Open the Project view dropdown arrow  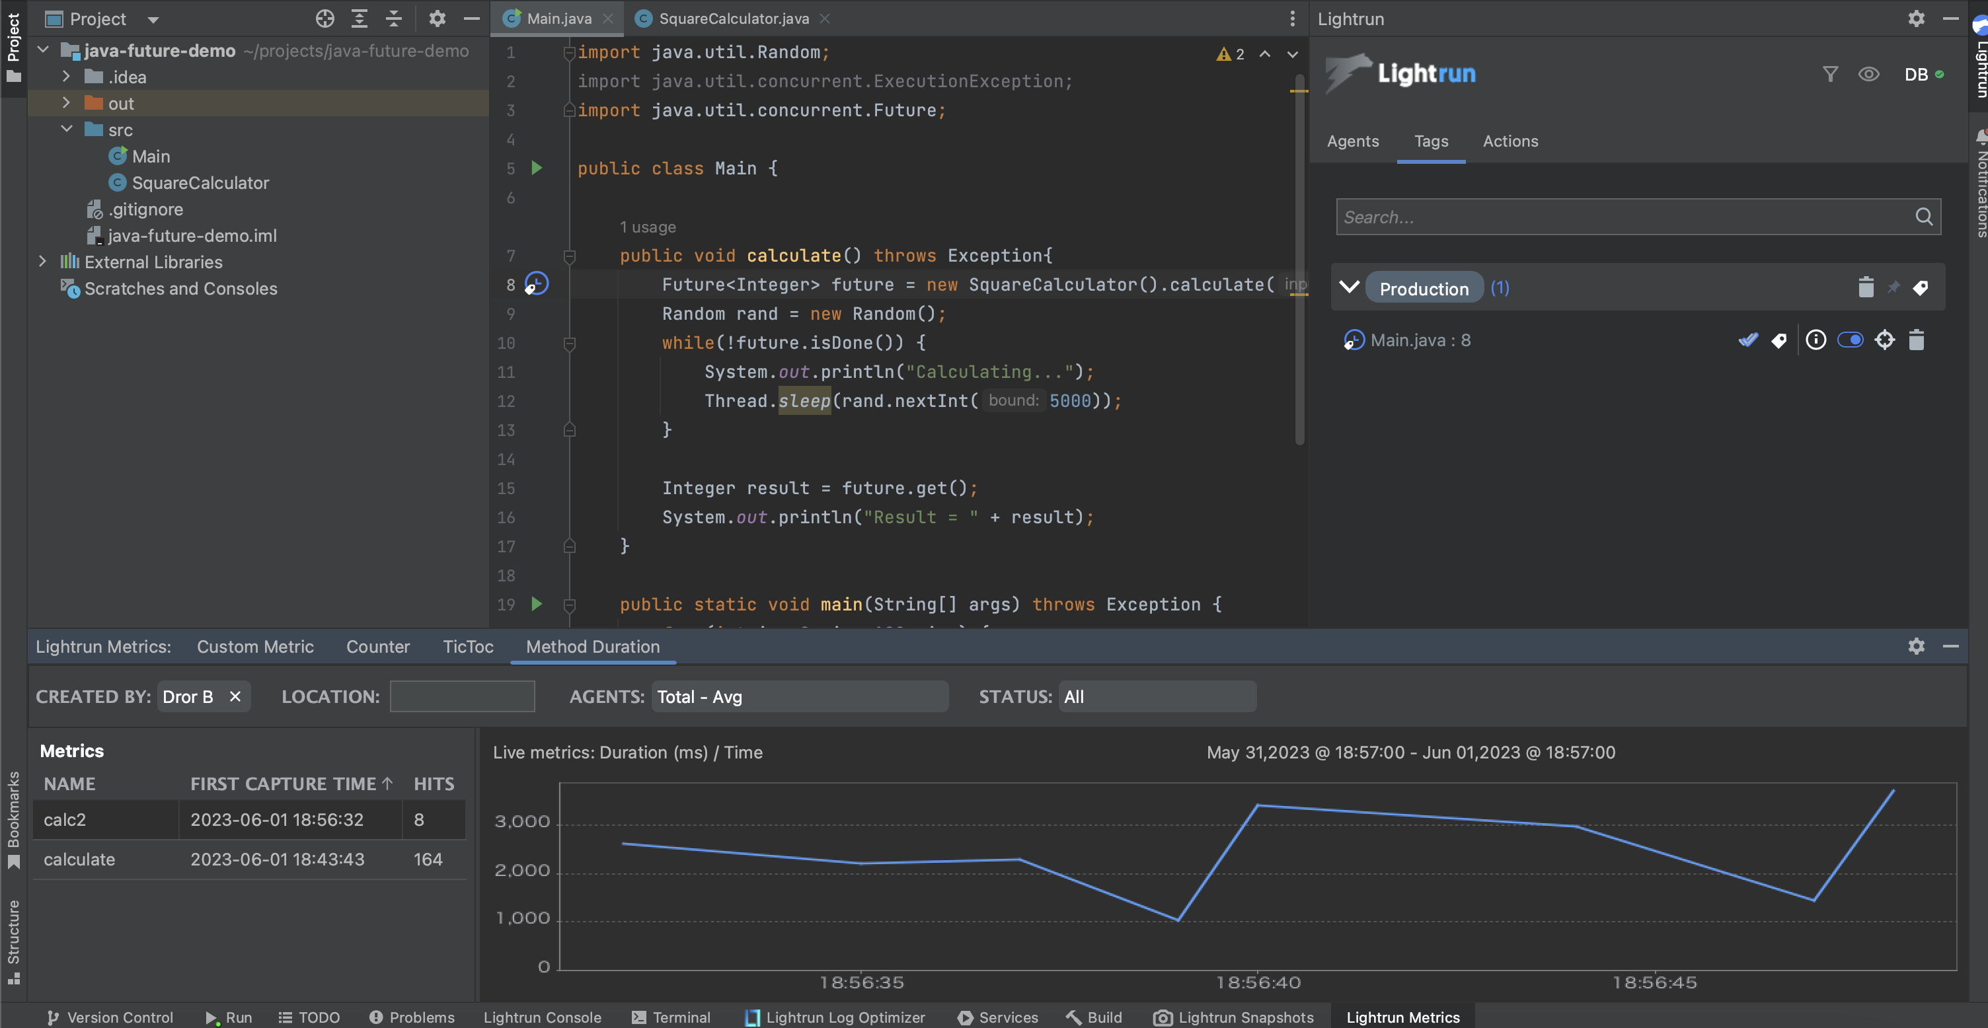153,19
